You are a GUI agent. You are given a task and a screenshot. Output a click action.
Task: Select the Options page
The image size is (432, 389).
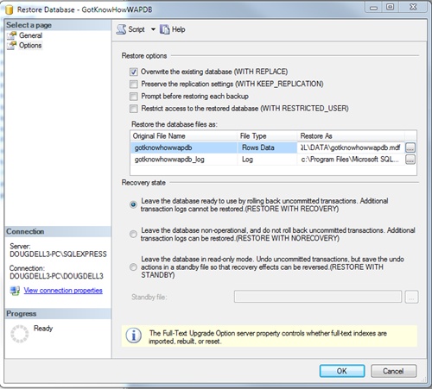pyautogui.click(x=30, y=46)
